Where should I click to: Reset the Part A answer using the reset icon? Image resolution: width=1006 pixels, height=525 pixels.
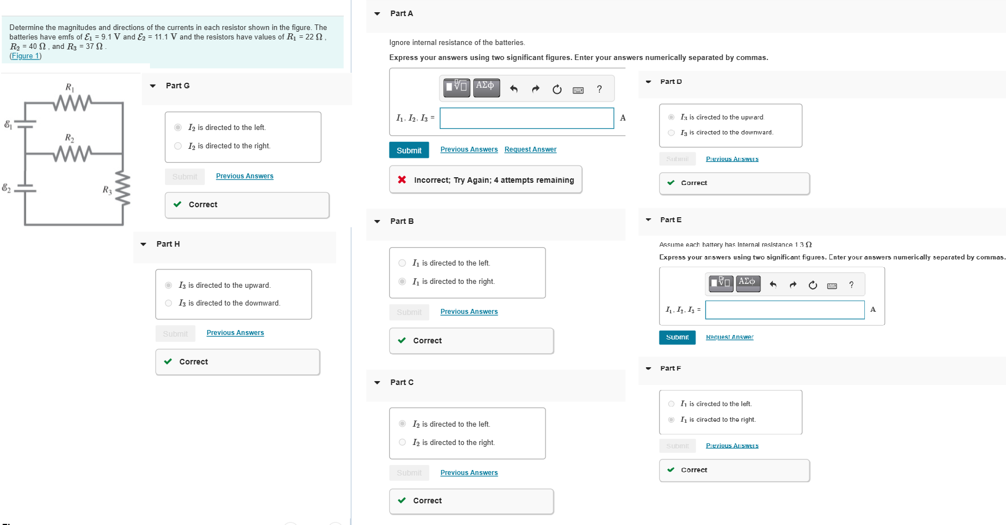coord(557,89)
